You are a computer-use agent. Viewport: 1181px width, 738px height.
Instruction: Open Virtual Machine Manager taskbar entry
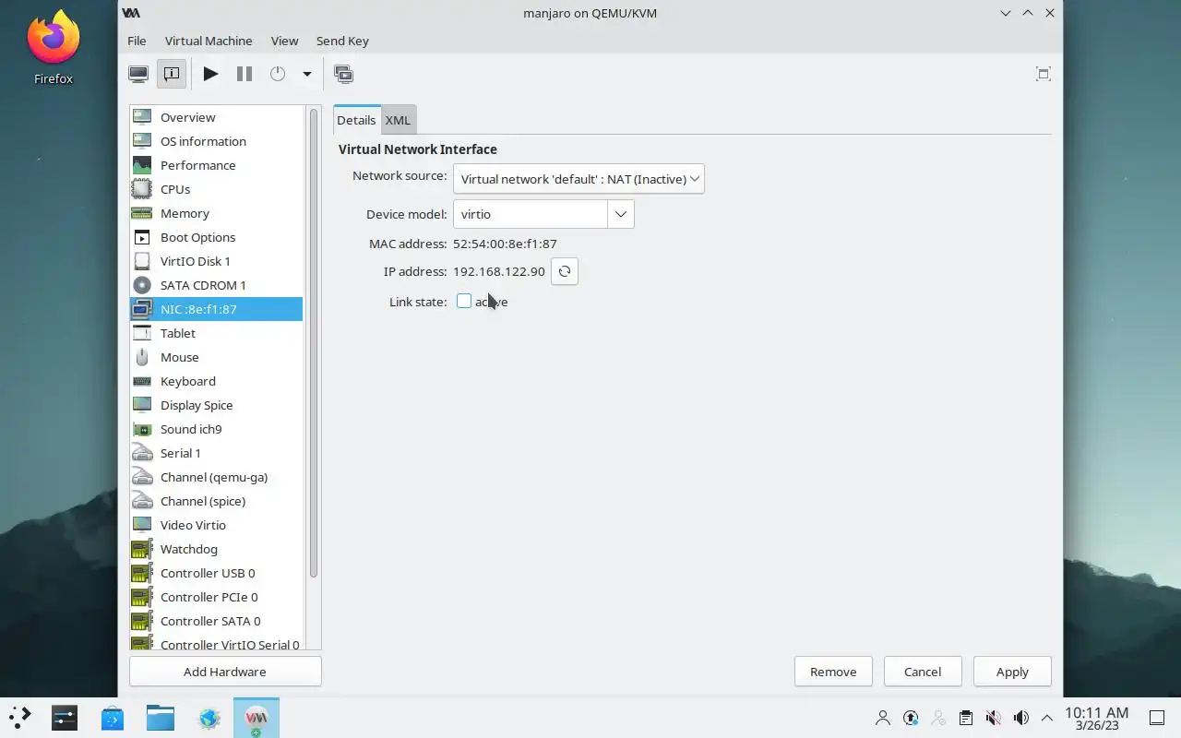pyautogui.click(x=256, y=718)
